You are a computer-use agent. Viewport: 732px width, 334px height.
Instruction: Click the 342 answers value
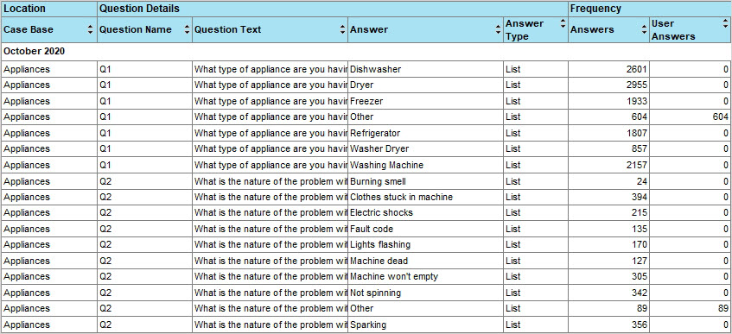[640, 293]
